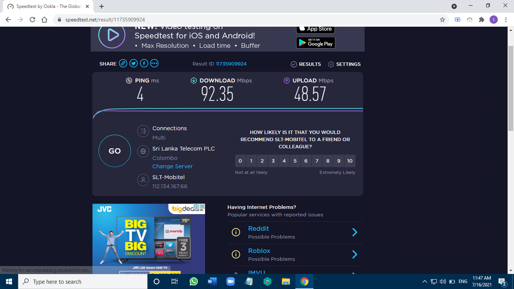Click the globe icon beside Sri Lanka Telecom PLC
The height and width of the screenshot is (289, 514).
tap(143, 151)
